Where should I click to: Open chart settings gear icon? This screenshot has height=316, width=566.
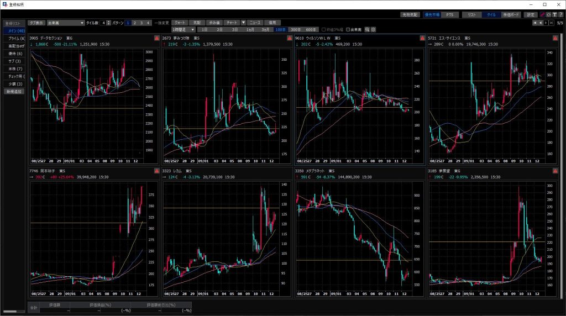(373, 29)
